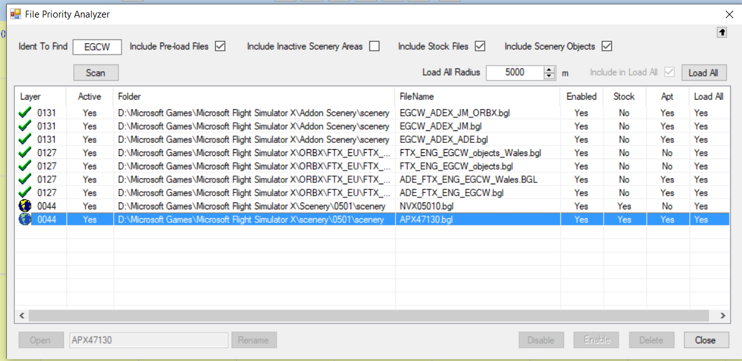
Task: Click the green checkmark beside FTX_ENG_EGCW_objects_Wales.bgl
Action: [25, 153]
